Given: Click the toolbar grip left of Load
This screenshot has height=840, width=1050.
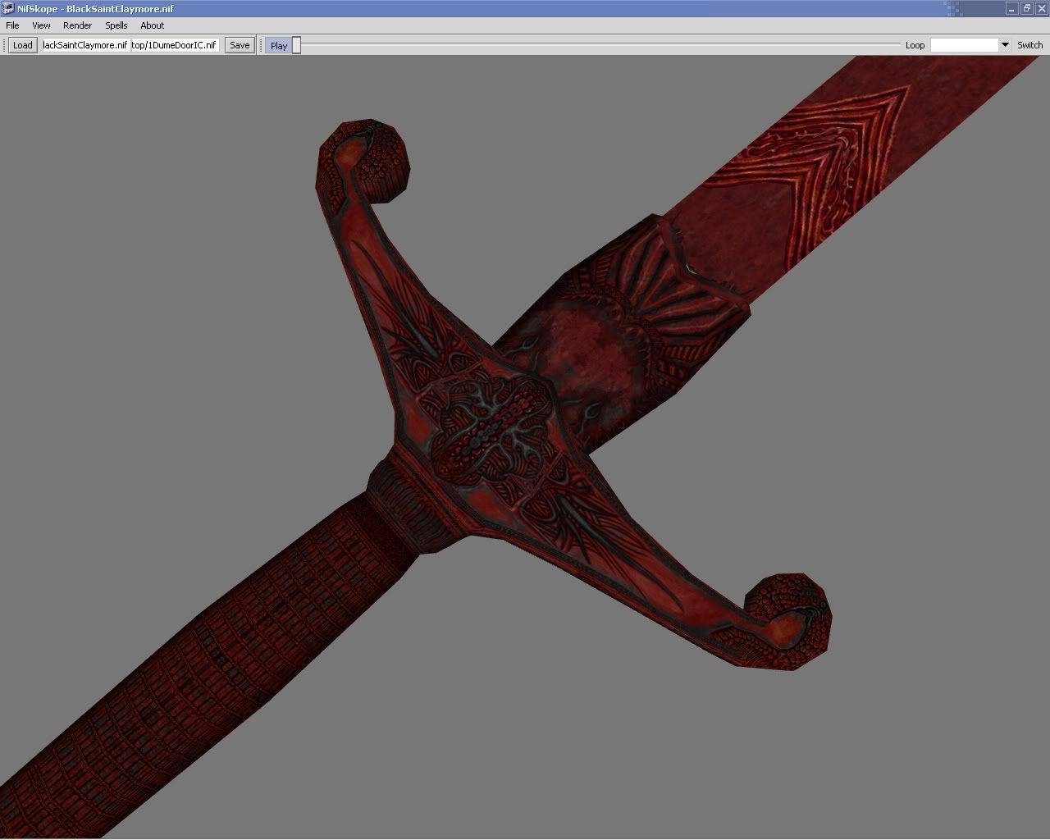Looking at the screenshot, I should (x=5, y=45).
